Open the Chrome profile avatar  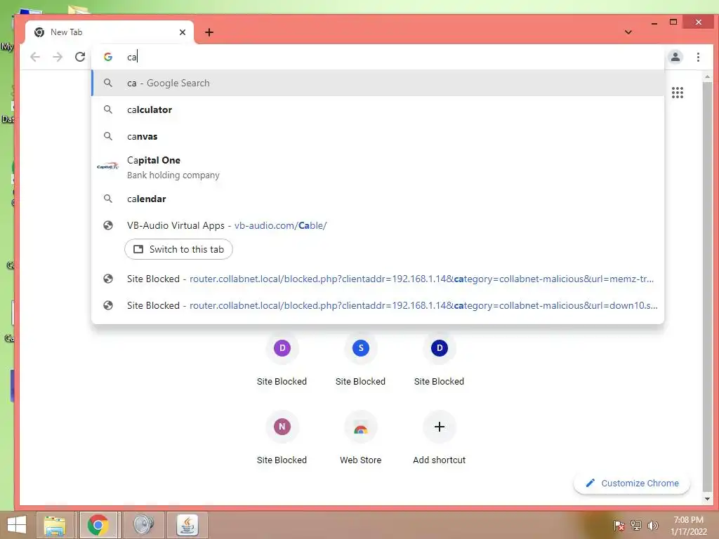pos(675,57)
